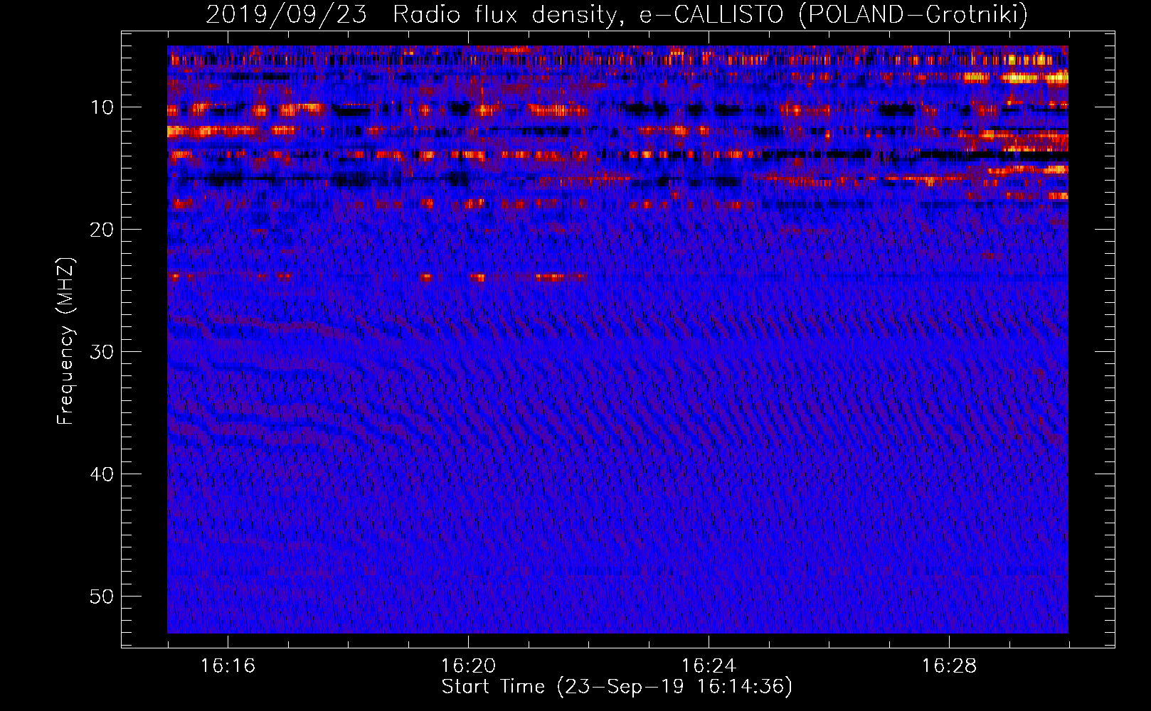
Task: Click the 'Frequency (MHZ)' axis label
Action: coord(65,341)
